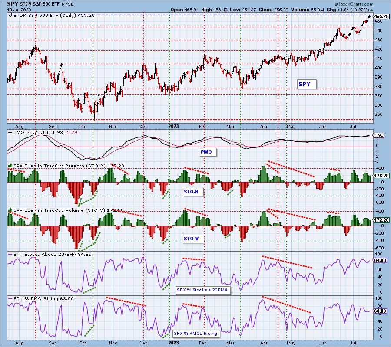Click the SPX Swenlin TradOsc-Breadth legend text
The height and width of the screenshot is (347, 391).
69,166
